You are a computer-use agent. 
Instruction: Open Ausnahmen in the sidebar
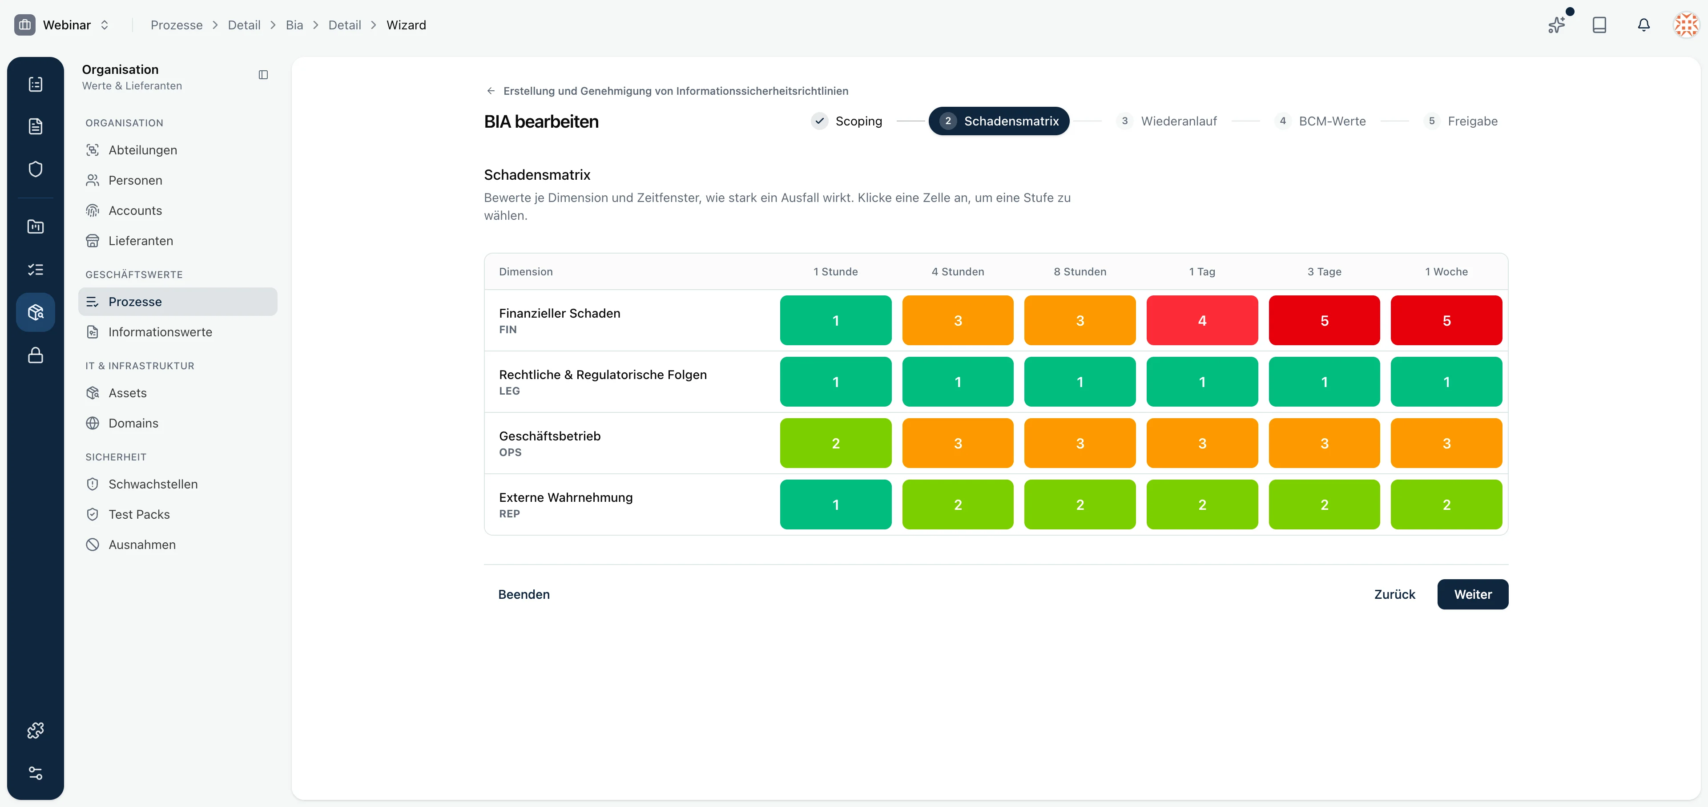coord(178,545)
